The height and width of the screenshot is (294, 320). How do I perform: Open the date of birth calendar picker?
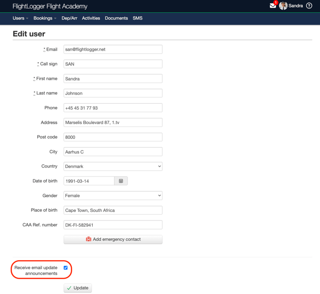pos(121,181)
